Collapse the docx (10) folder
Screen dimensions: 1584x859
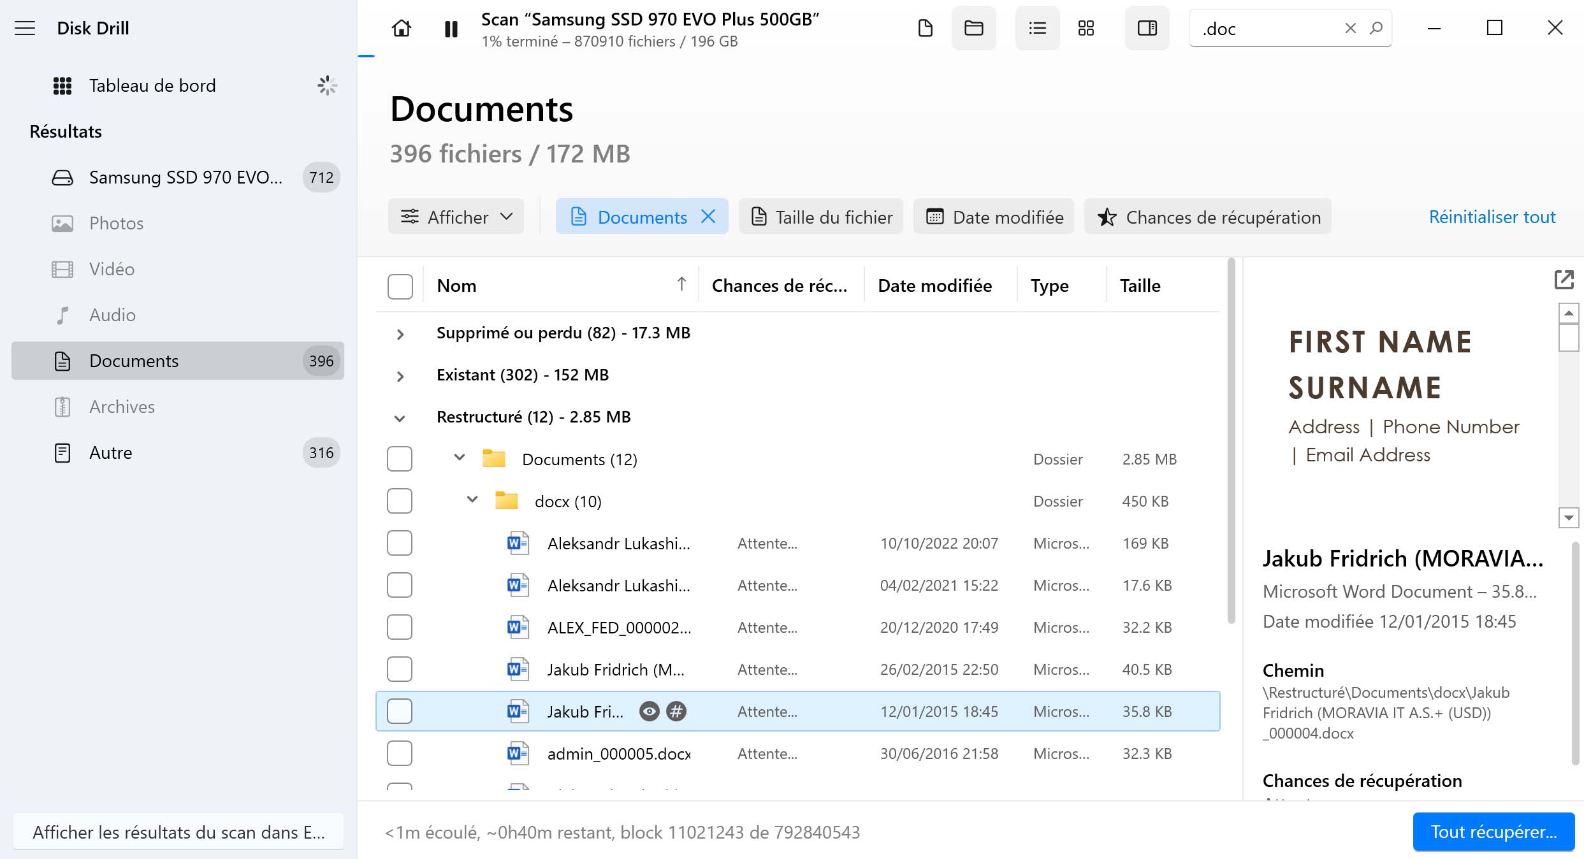point(472,500)
